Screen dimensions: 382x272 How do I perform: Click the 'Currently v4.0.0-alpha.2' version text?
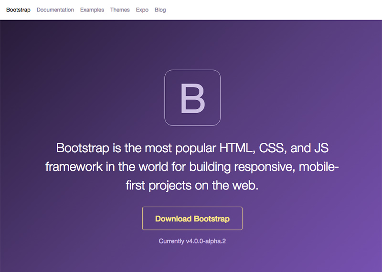[x=192, y=241]
